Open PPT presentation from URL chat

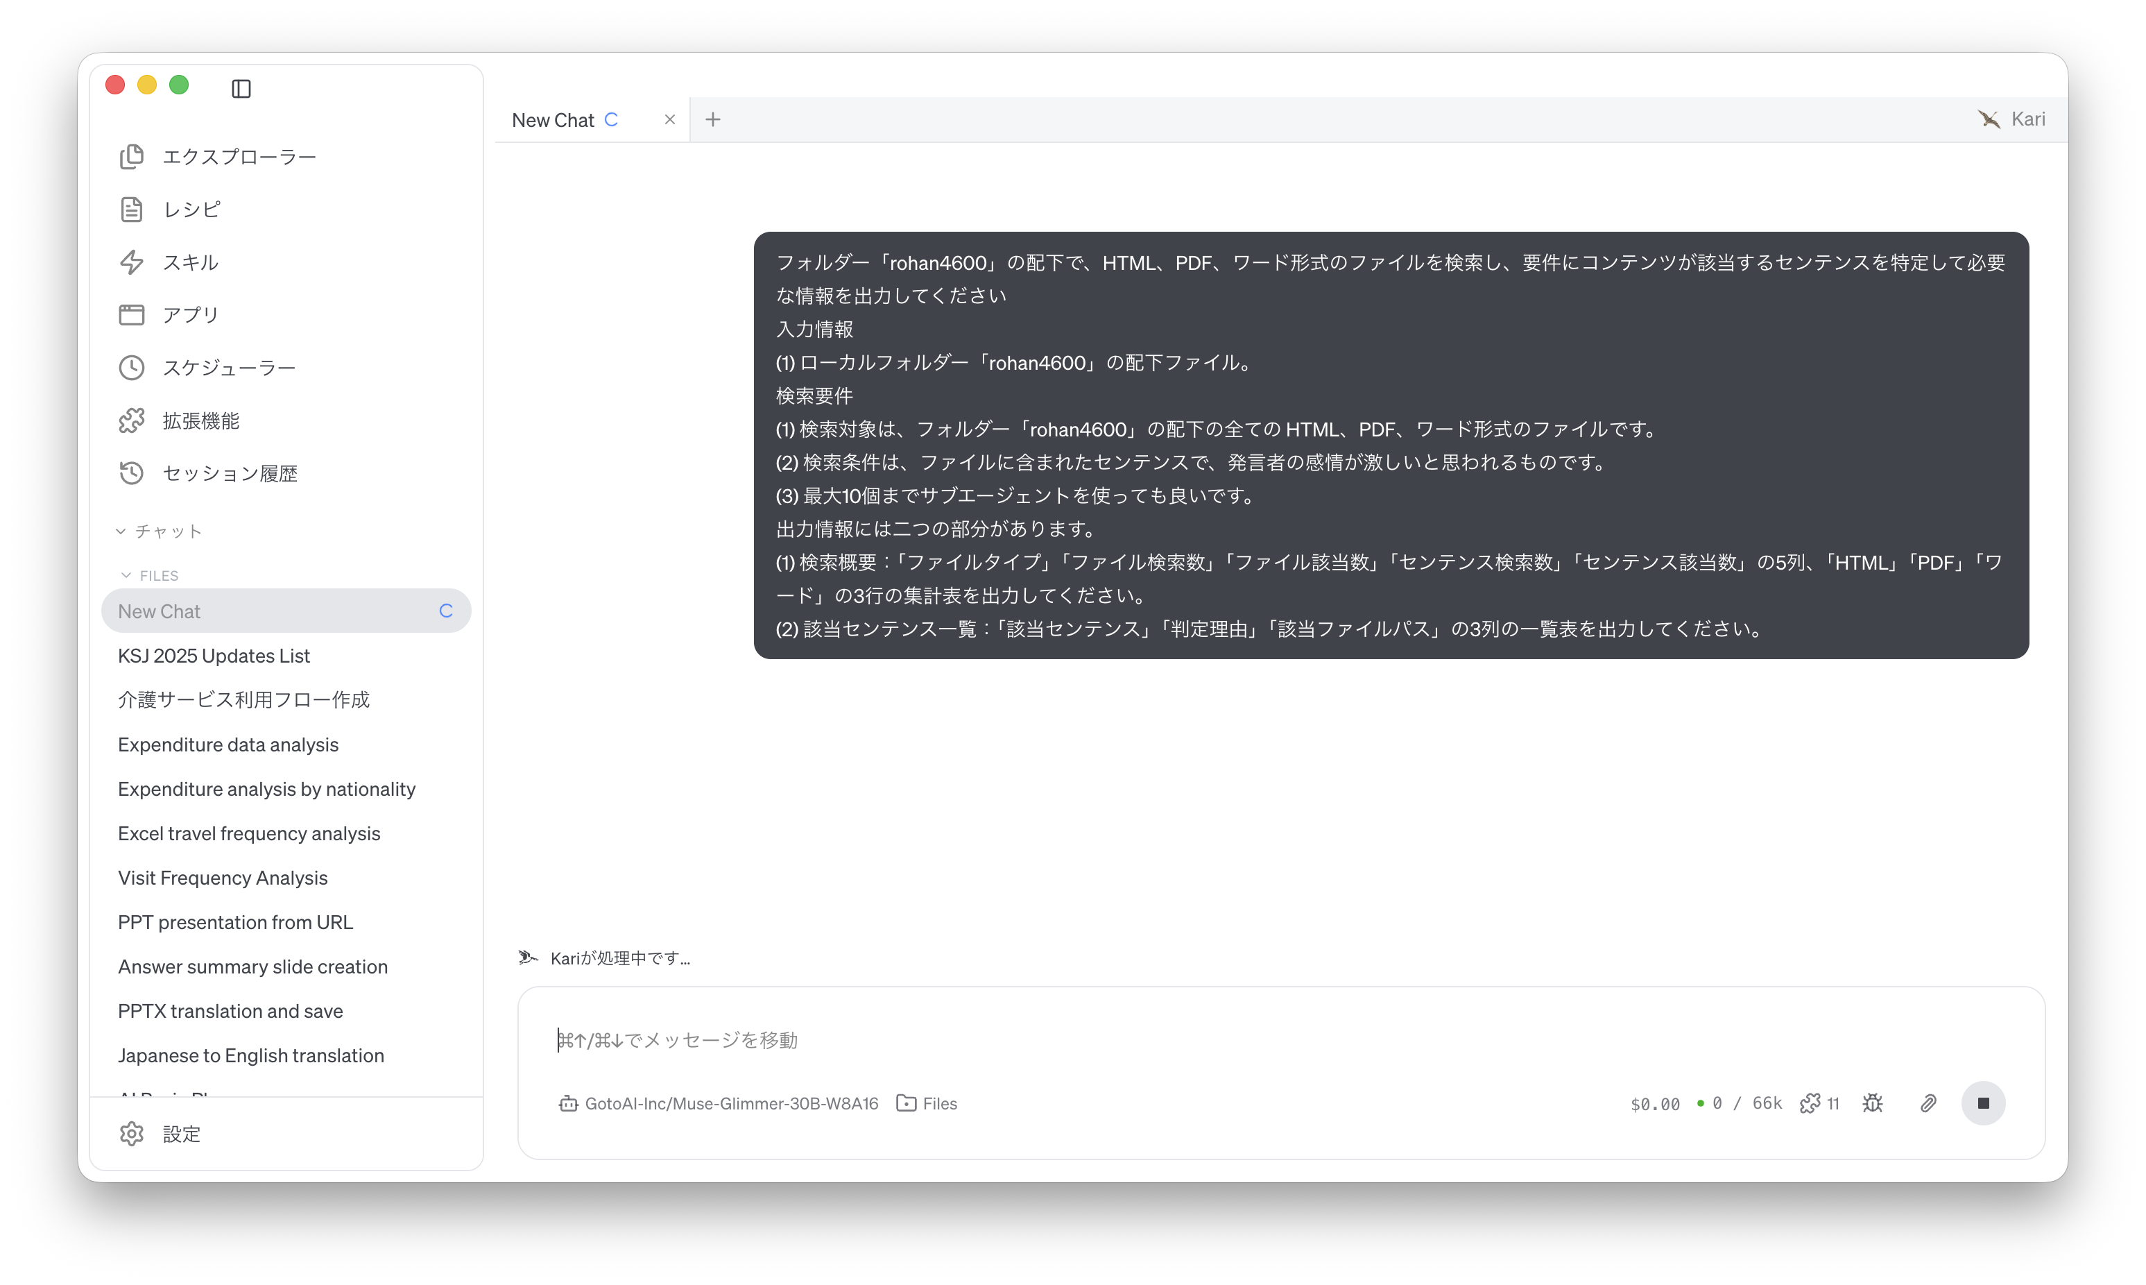[x=235, y=922]
